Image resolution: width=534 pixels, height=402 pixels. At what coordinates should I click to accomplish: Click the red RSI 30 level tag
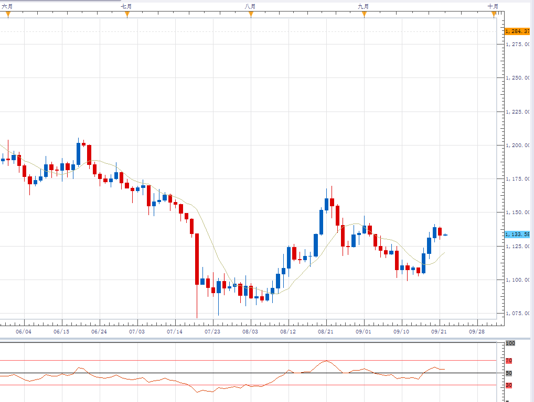pyautogui.click(x=509, y=385)
